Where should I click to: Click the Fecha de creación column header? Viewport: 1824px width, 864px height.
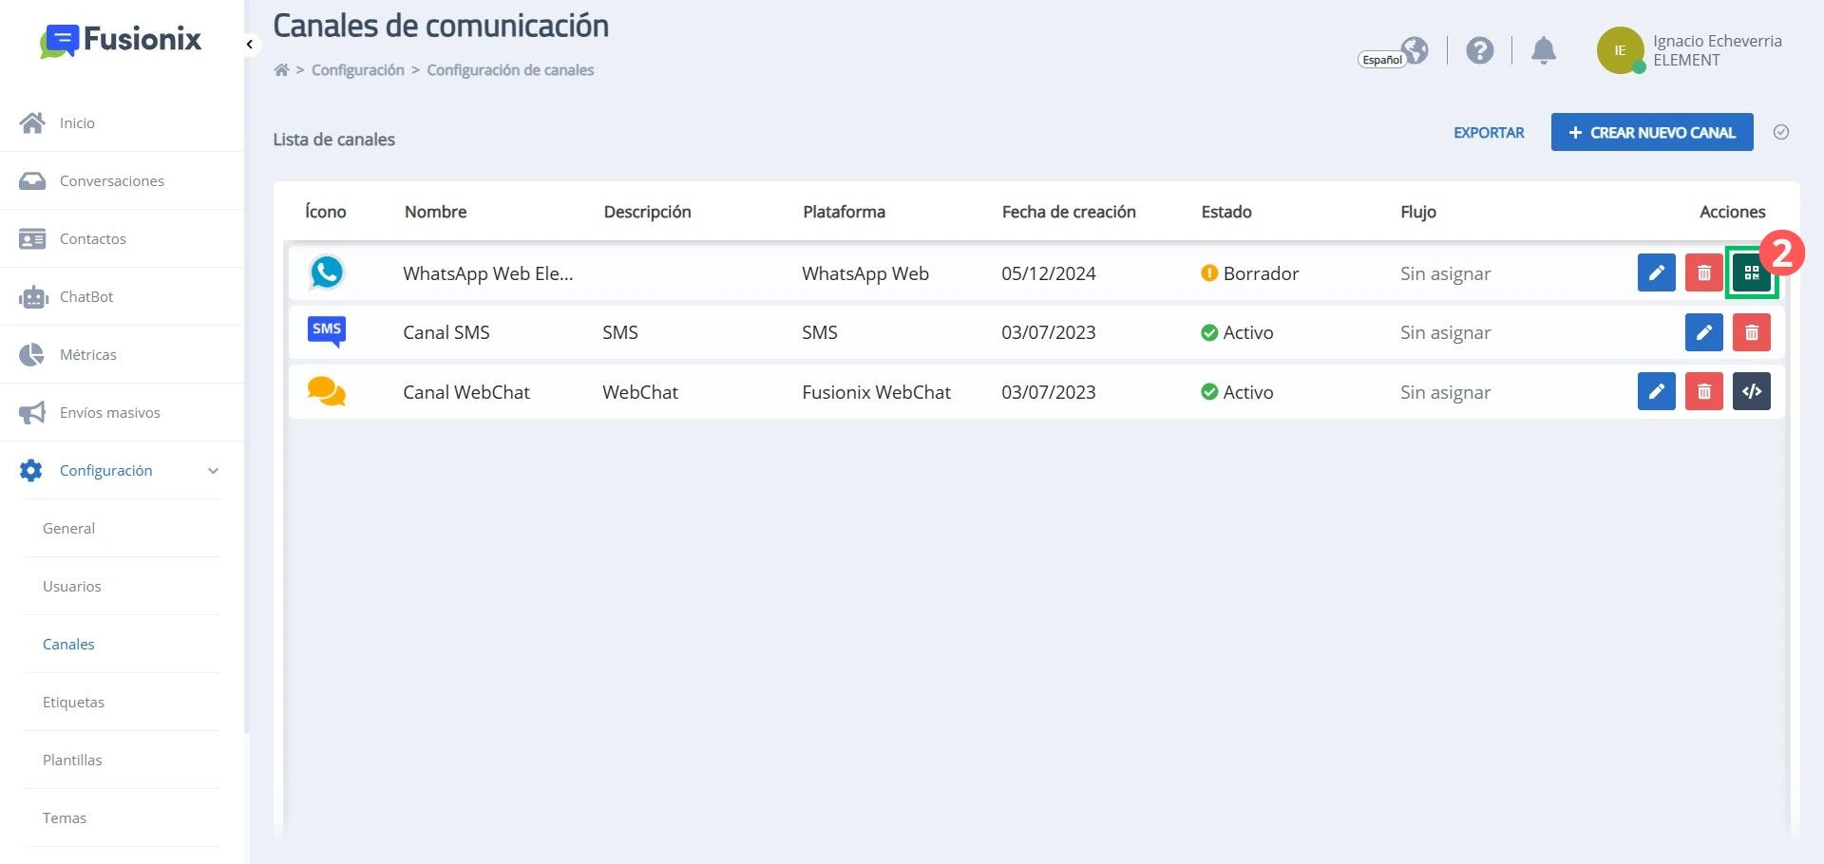(1069, 212)
